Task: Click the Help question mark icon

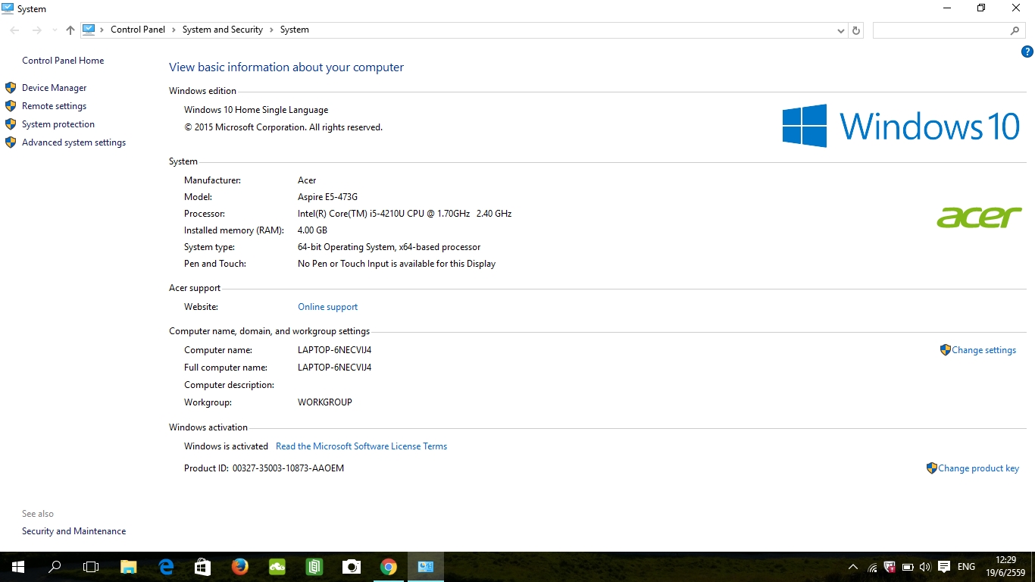Action: coord(1027,52)
